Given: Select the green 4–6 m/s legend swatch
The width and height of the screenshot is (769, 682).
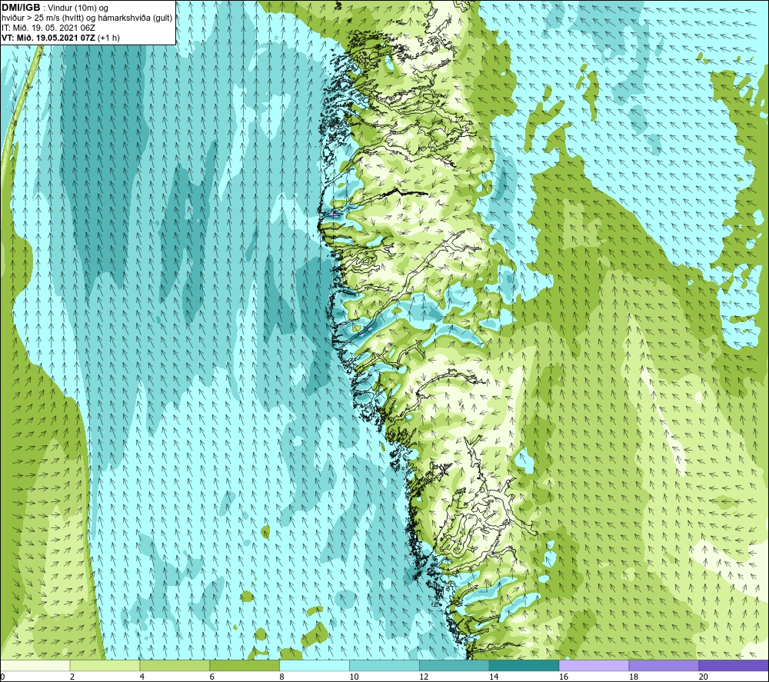Looking at the screenshot, I should point(175,665).
